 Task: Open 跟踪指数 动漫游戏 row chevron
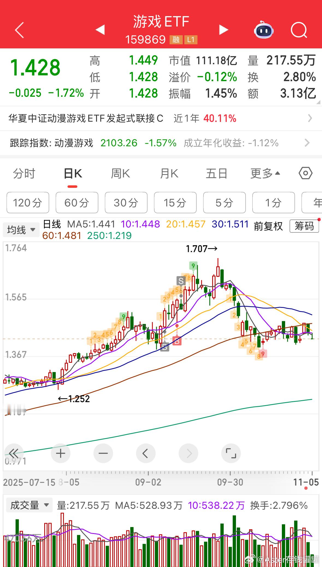click(x=307, y=143)
